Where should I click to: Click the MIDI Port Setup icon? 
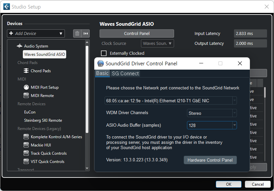point(26,87)
